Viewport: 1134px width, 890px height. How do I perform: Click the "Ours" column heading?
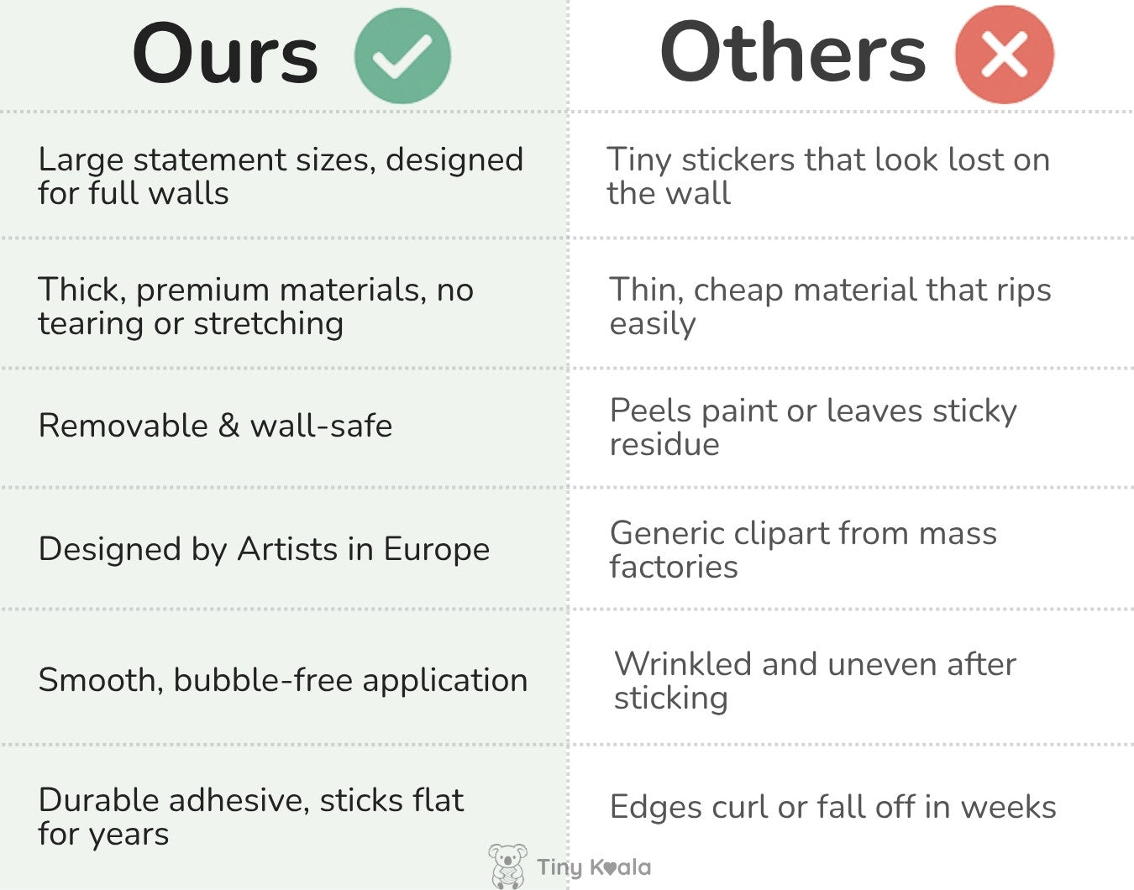(225, 55)
